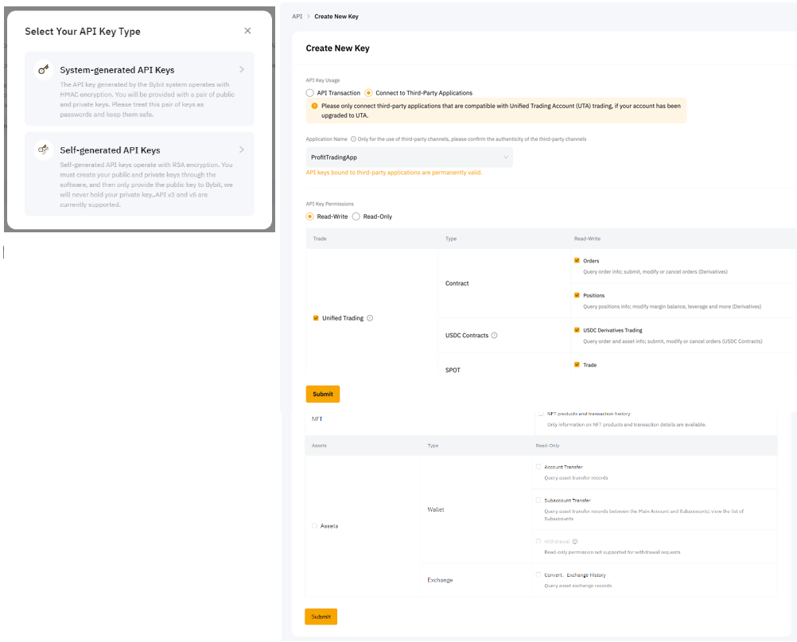Enable the Account Transfer checkbox
Image resolution: width=797 pixels, height=642 pixels.
click(539, 467)
